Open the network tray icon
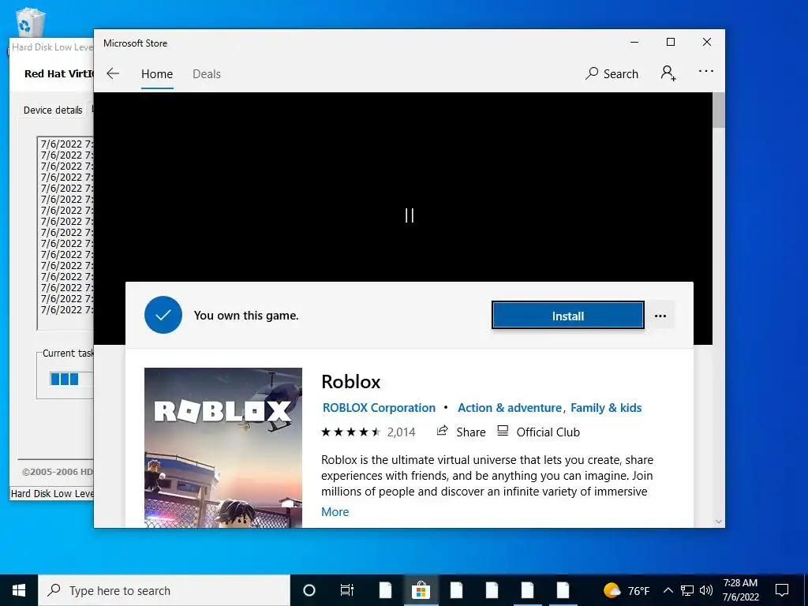 click(687, 590)
